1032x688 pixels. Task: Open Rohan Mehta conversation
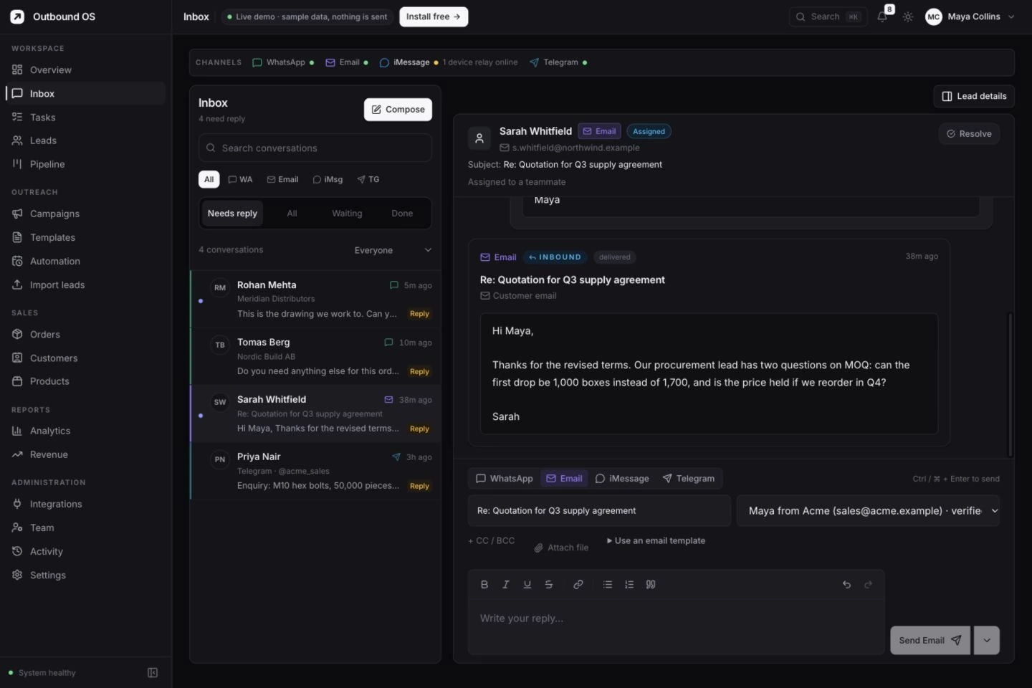[315, 299]
